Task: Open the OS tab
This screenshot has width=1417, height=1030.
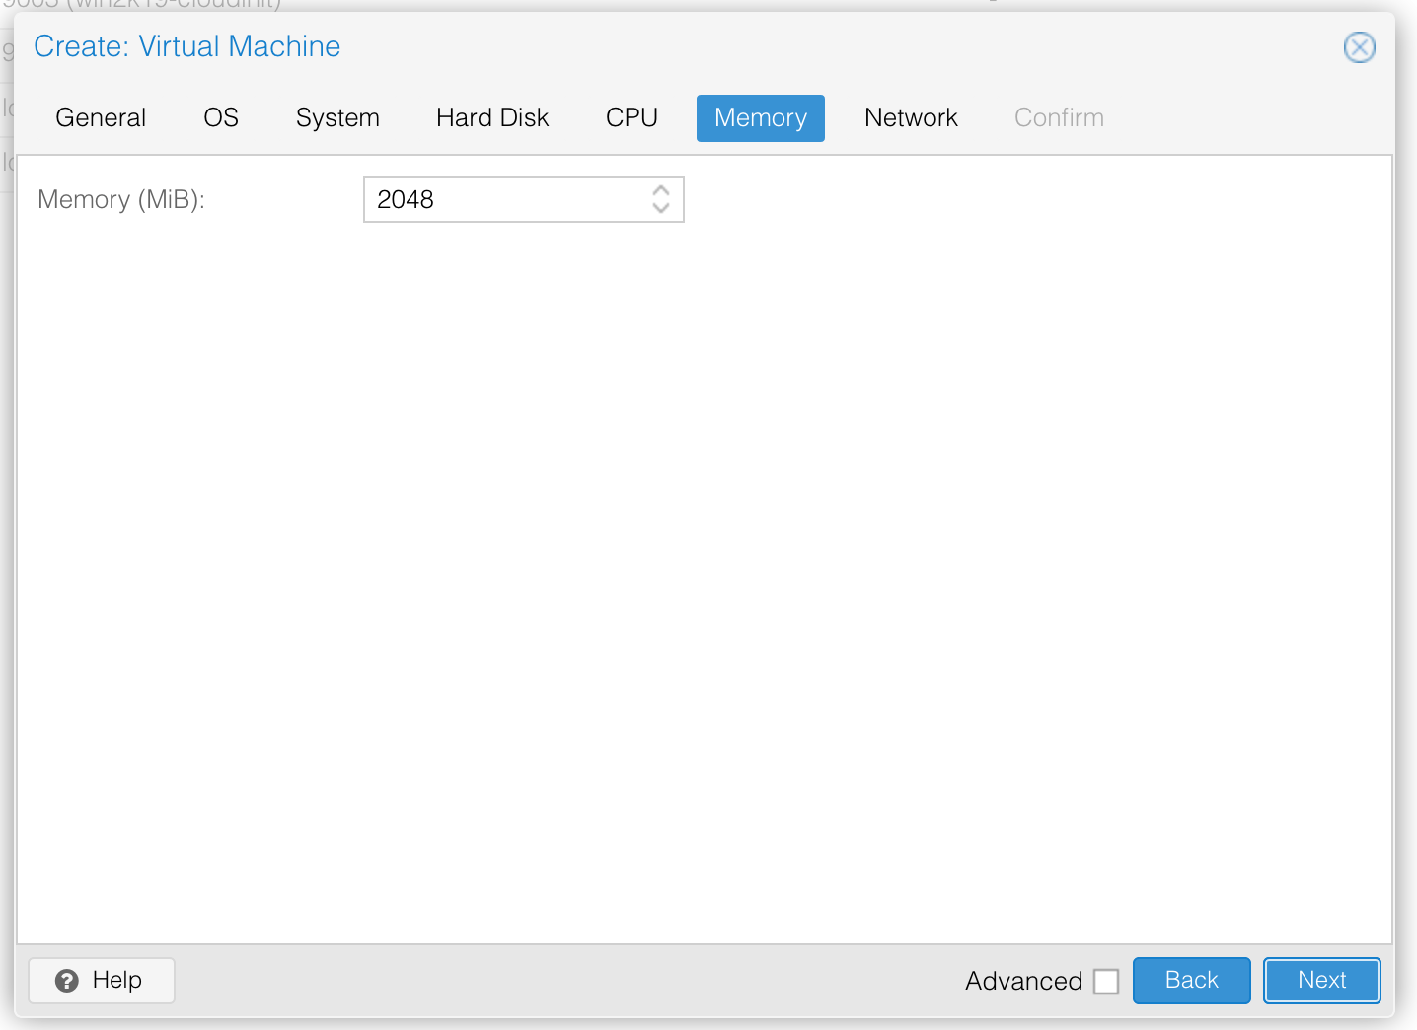Action: click(220, 117)
